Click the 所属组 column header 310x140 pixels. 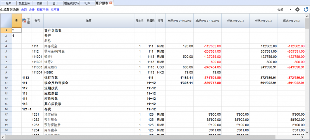(x=151, y=20)
